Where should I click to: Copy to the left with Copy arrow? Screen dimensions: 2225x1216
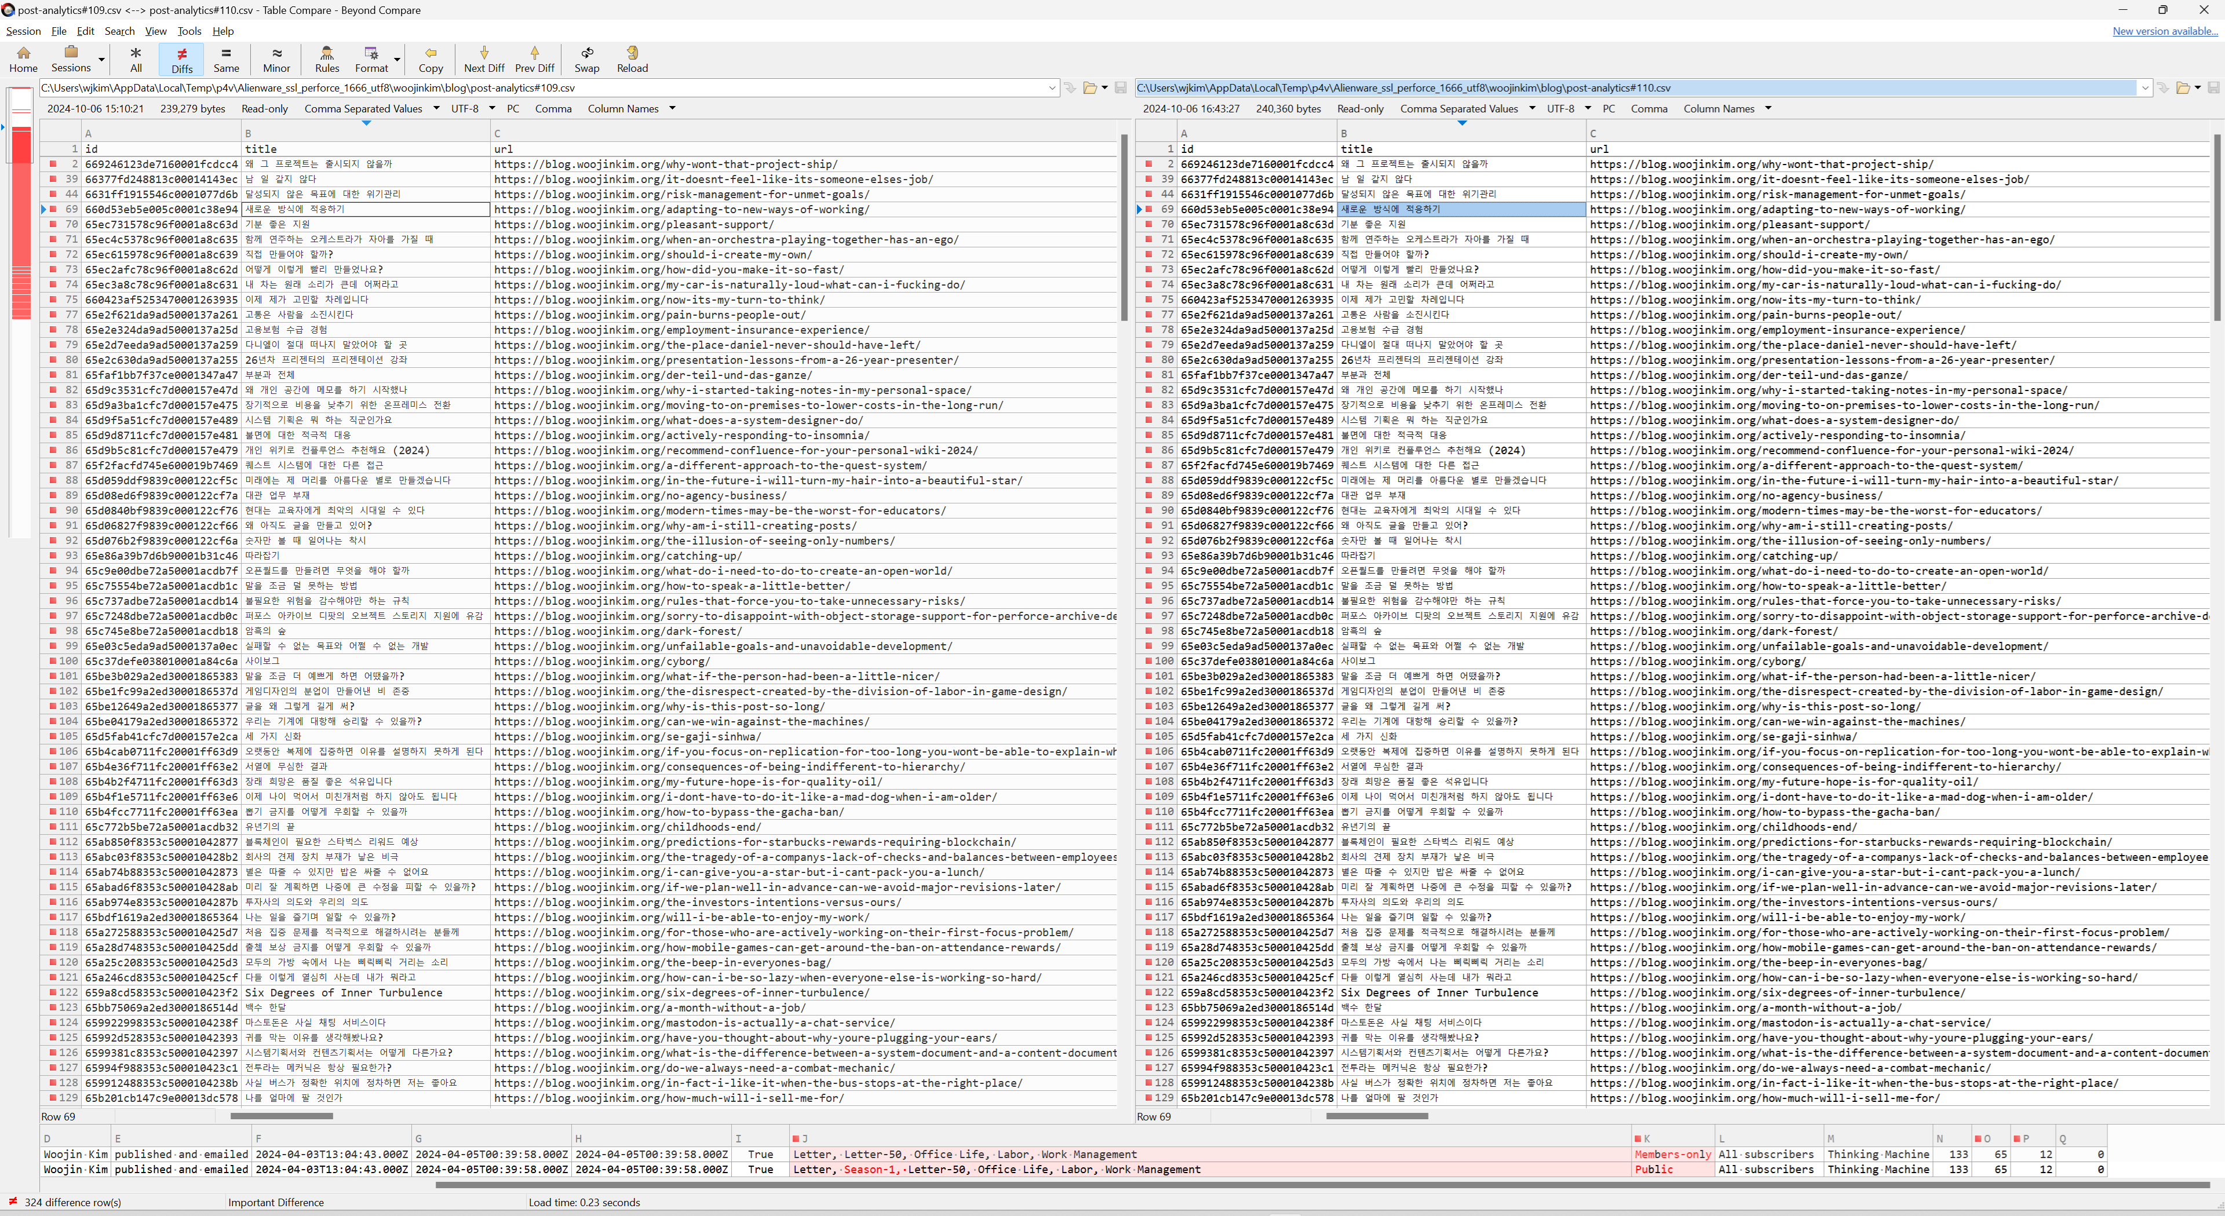(x=430, y=59)
